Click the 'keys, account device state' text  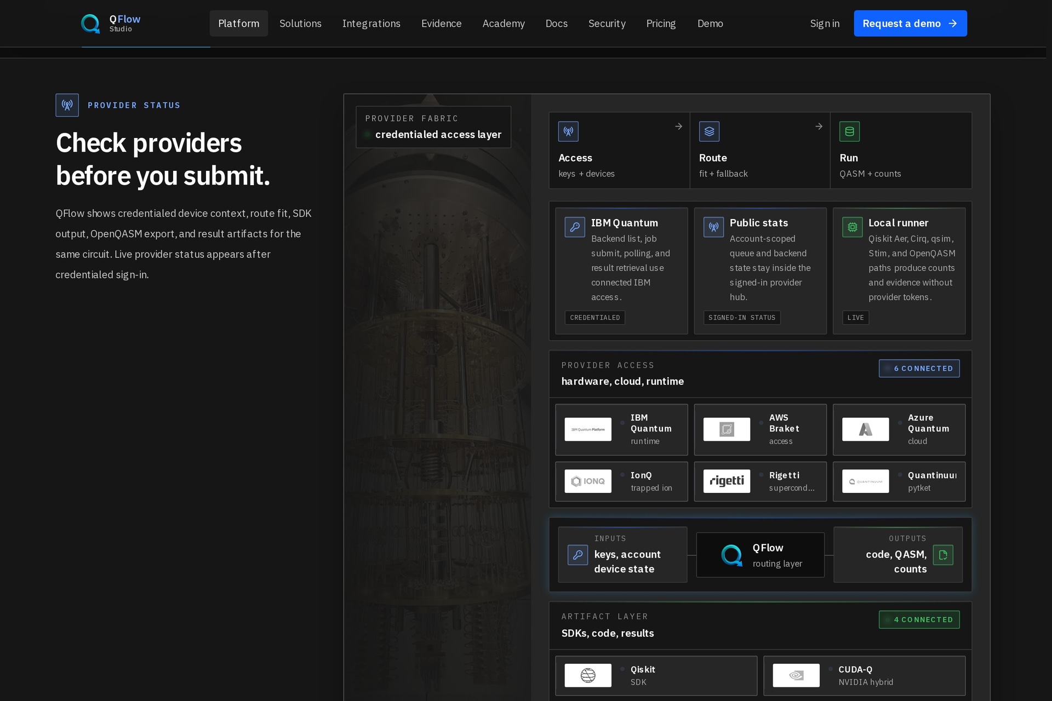coord(627,561)
